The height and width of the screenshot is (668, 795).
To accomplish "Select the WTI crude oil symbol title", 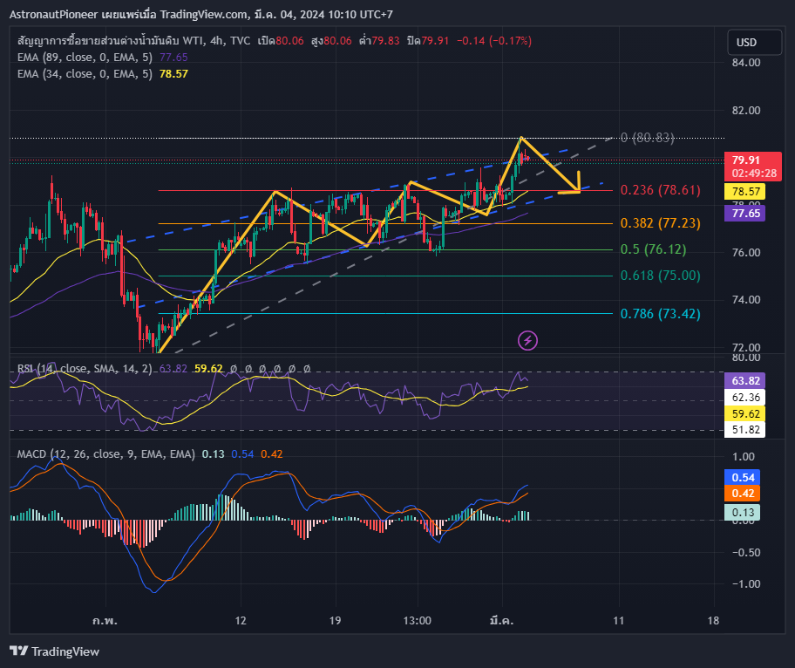I will 134,41.
